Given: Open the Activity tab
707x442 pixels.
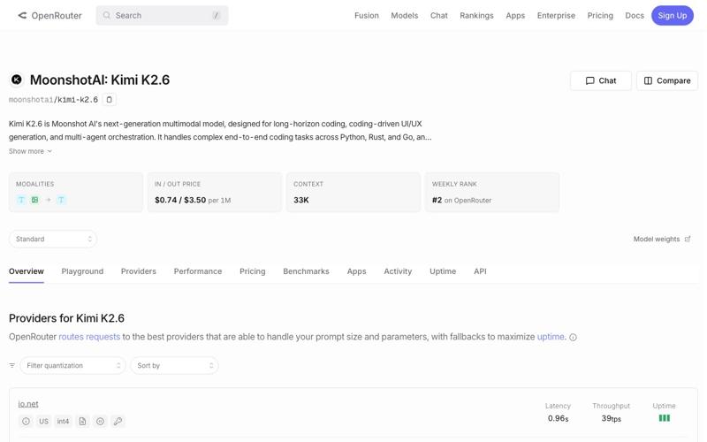Looking at the screenshot, I should click(398, 271).
